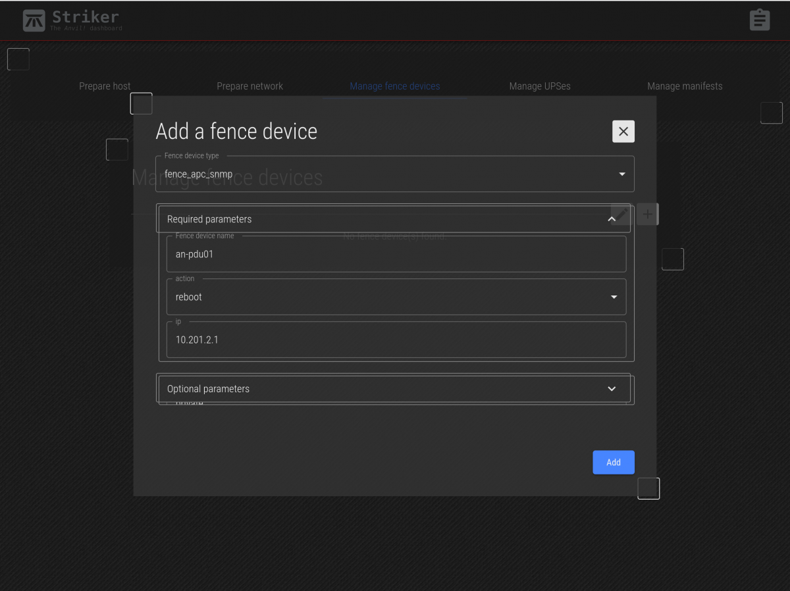Click the "Add a fence device" heading
The height and width of the screenshot is (591, 790).
point(236,132)
